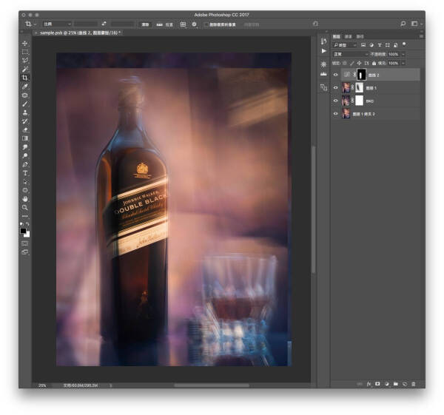Toggle visibility of the second layer with the bottle mask
The height and width of the screenshot is (415, 444).
tap(335, 88)
